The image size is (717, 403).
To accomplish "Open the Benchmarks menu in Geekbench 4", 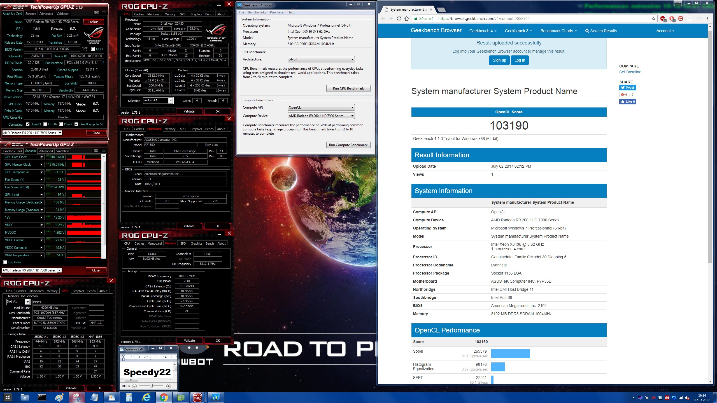I will 257,12.
